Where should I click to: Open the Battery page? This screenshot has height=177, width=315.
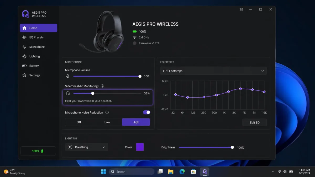tap(39, 66)
